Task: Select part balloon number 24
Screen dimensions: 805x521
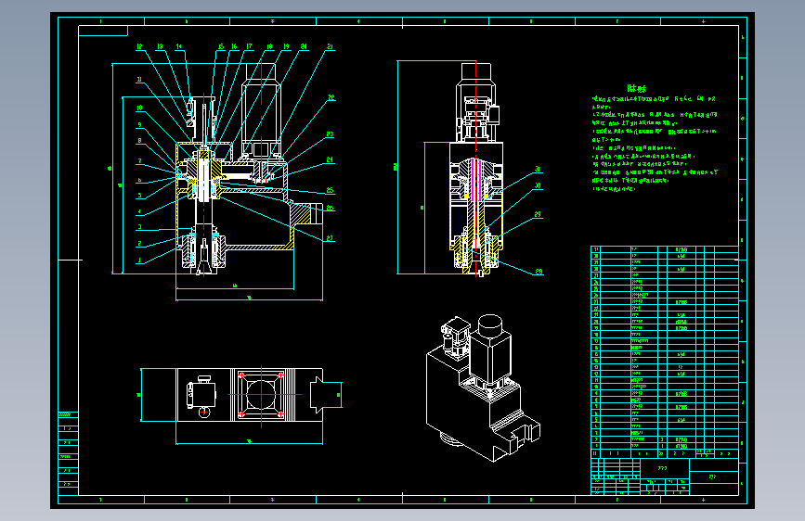Action: coord(330,160)
